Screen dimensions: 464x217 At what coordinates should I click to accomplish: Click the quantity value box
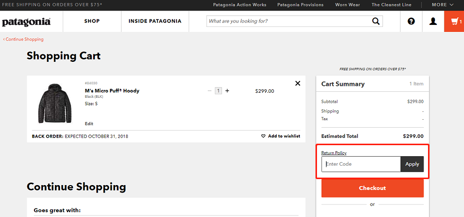[218, 91]
